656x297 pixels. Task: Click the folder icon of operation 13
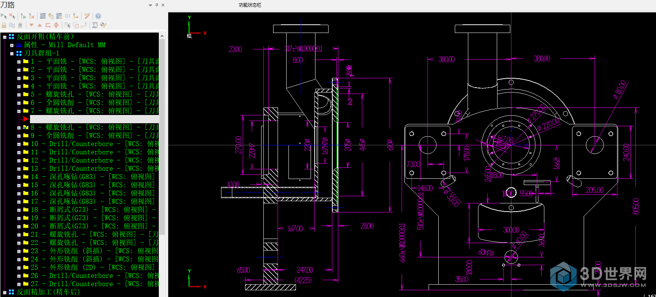tap(26, 169)
